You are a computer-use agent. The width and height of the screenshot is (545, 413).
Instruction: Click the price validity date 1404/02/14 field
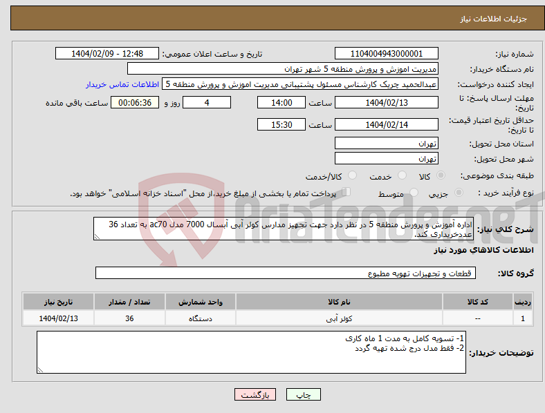coord(386,124)
